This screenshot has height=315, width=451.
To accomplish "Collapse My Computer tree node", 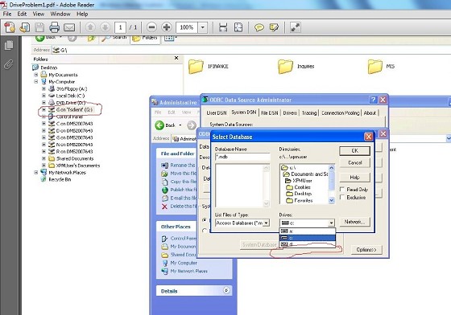I will tap(36, 81).
